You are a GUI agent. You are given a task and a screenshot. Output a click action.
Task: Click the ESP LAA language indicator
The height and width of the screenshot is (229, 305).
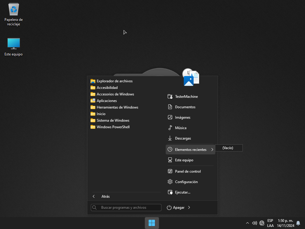point(270,223)
